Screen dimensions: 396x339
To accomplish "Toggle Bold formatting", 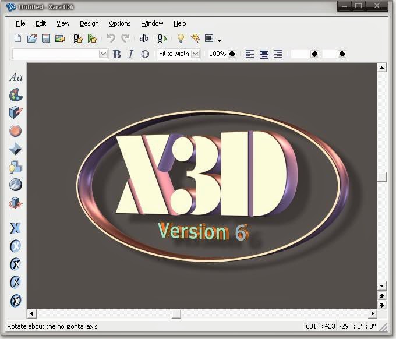I will [x=116, y=54].
